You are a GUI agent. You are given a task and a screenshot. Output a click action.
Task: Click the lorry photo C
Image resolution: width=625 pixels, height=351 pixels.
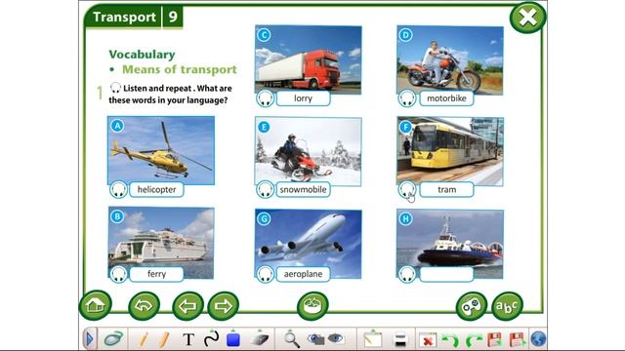[x=309, y=59]
